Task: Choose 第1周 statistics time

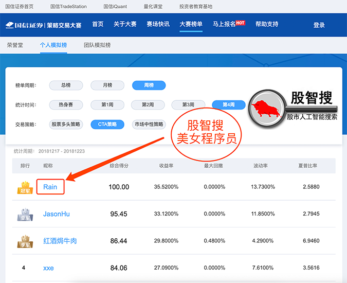Action: click(107, 105)
